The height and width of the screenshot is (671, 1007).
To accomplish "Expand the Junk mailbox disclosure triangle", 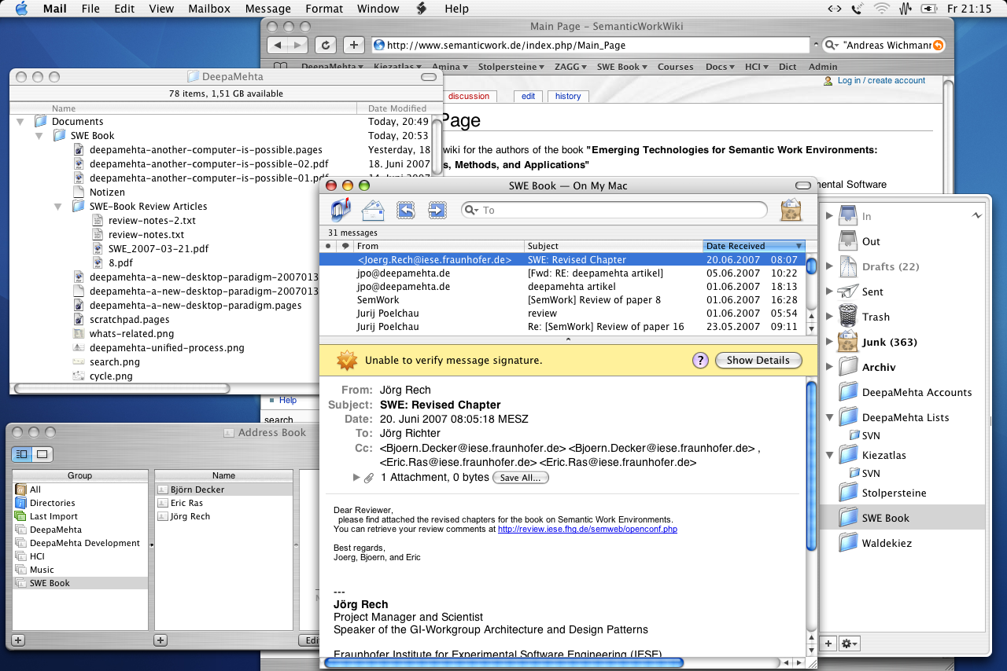I will tap(828, 342).
